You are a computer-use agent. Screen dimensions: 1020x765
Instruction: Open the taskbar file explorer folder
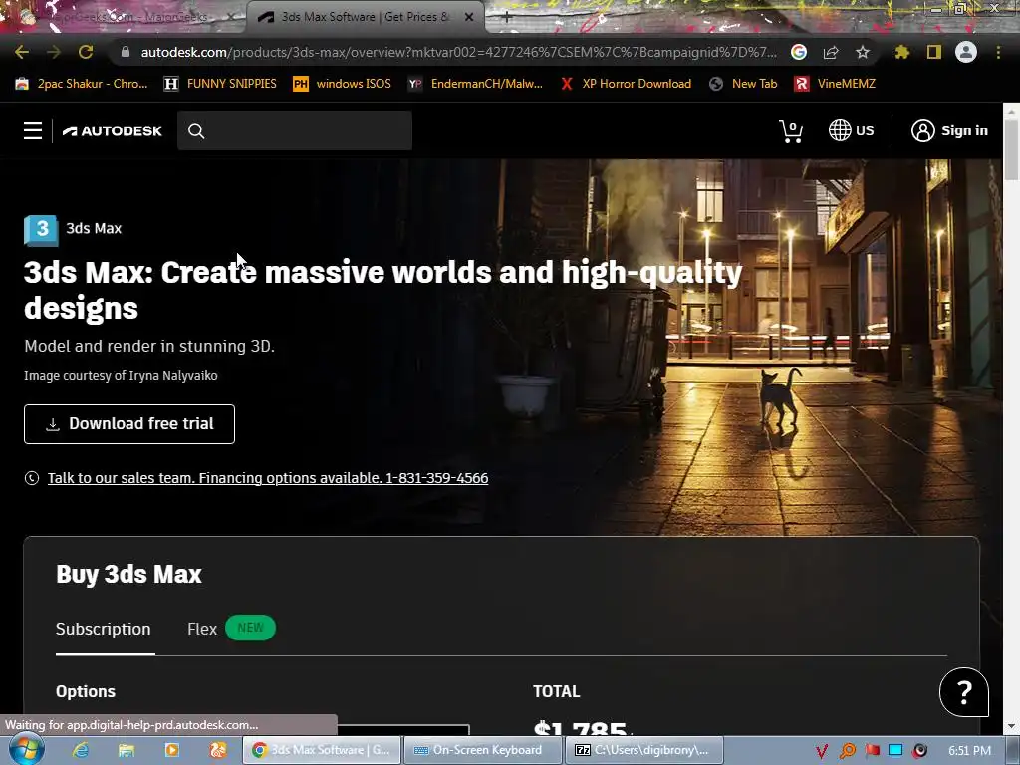pyautogui.click(x=127, y=750)
